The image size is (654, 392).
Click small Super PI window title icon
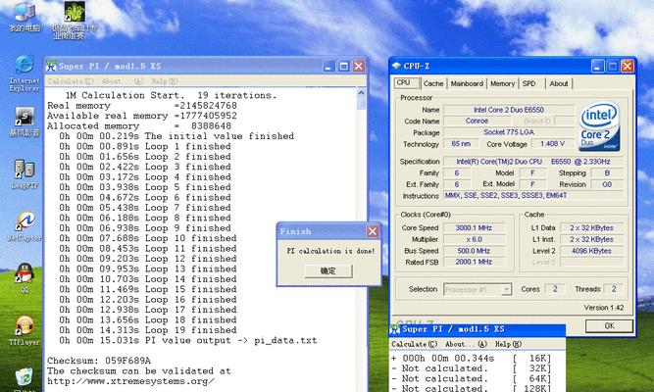(x=394, y=329)
